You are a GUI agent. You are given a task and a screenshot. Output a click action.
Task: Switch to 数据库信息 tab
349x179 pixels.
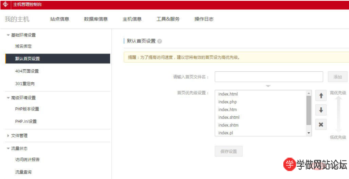tap(96, 19)
